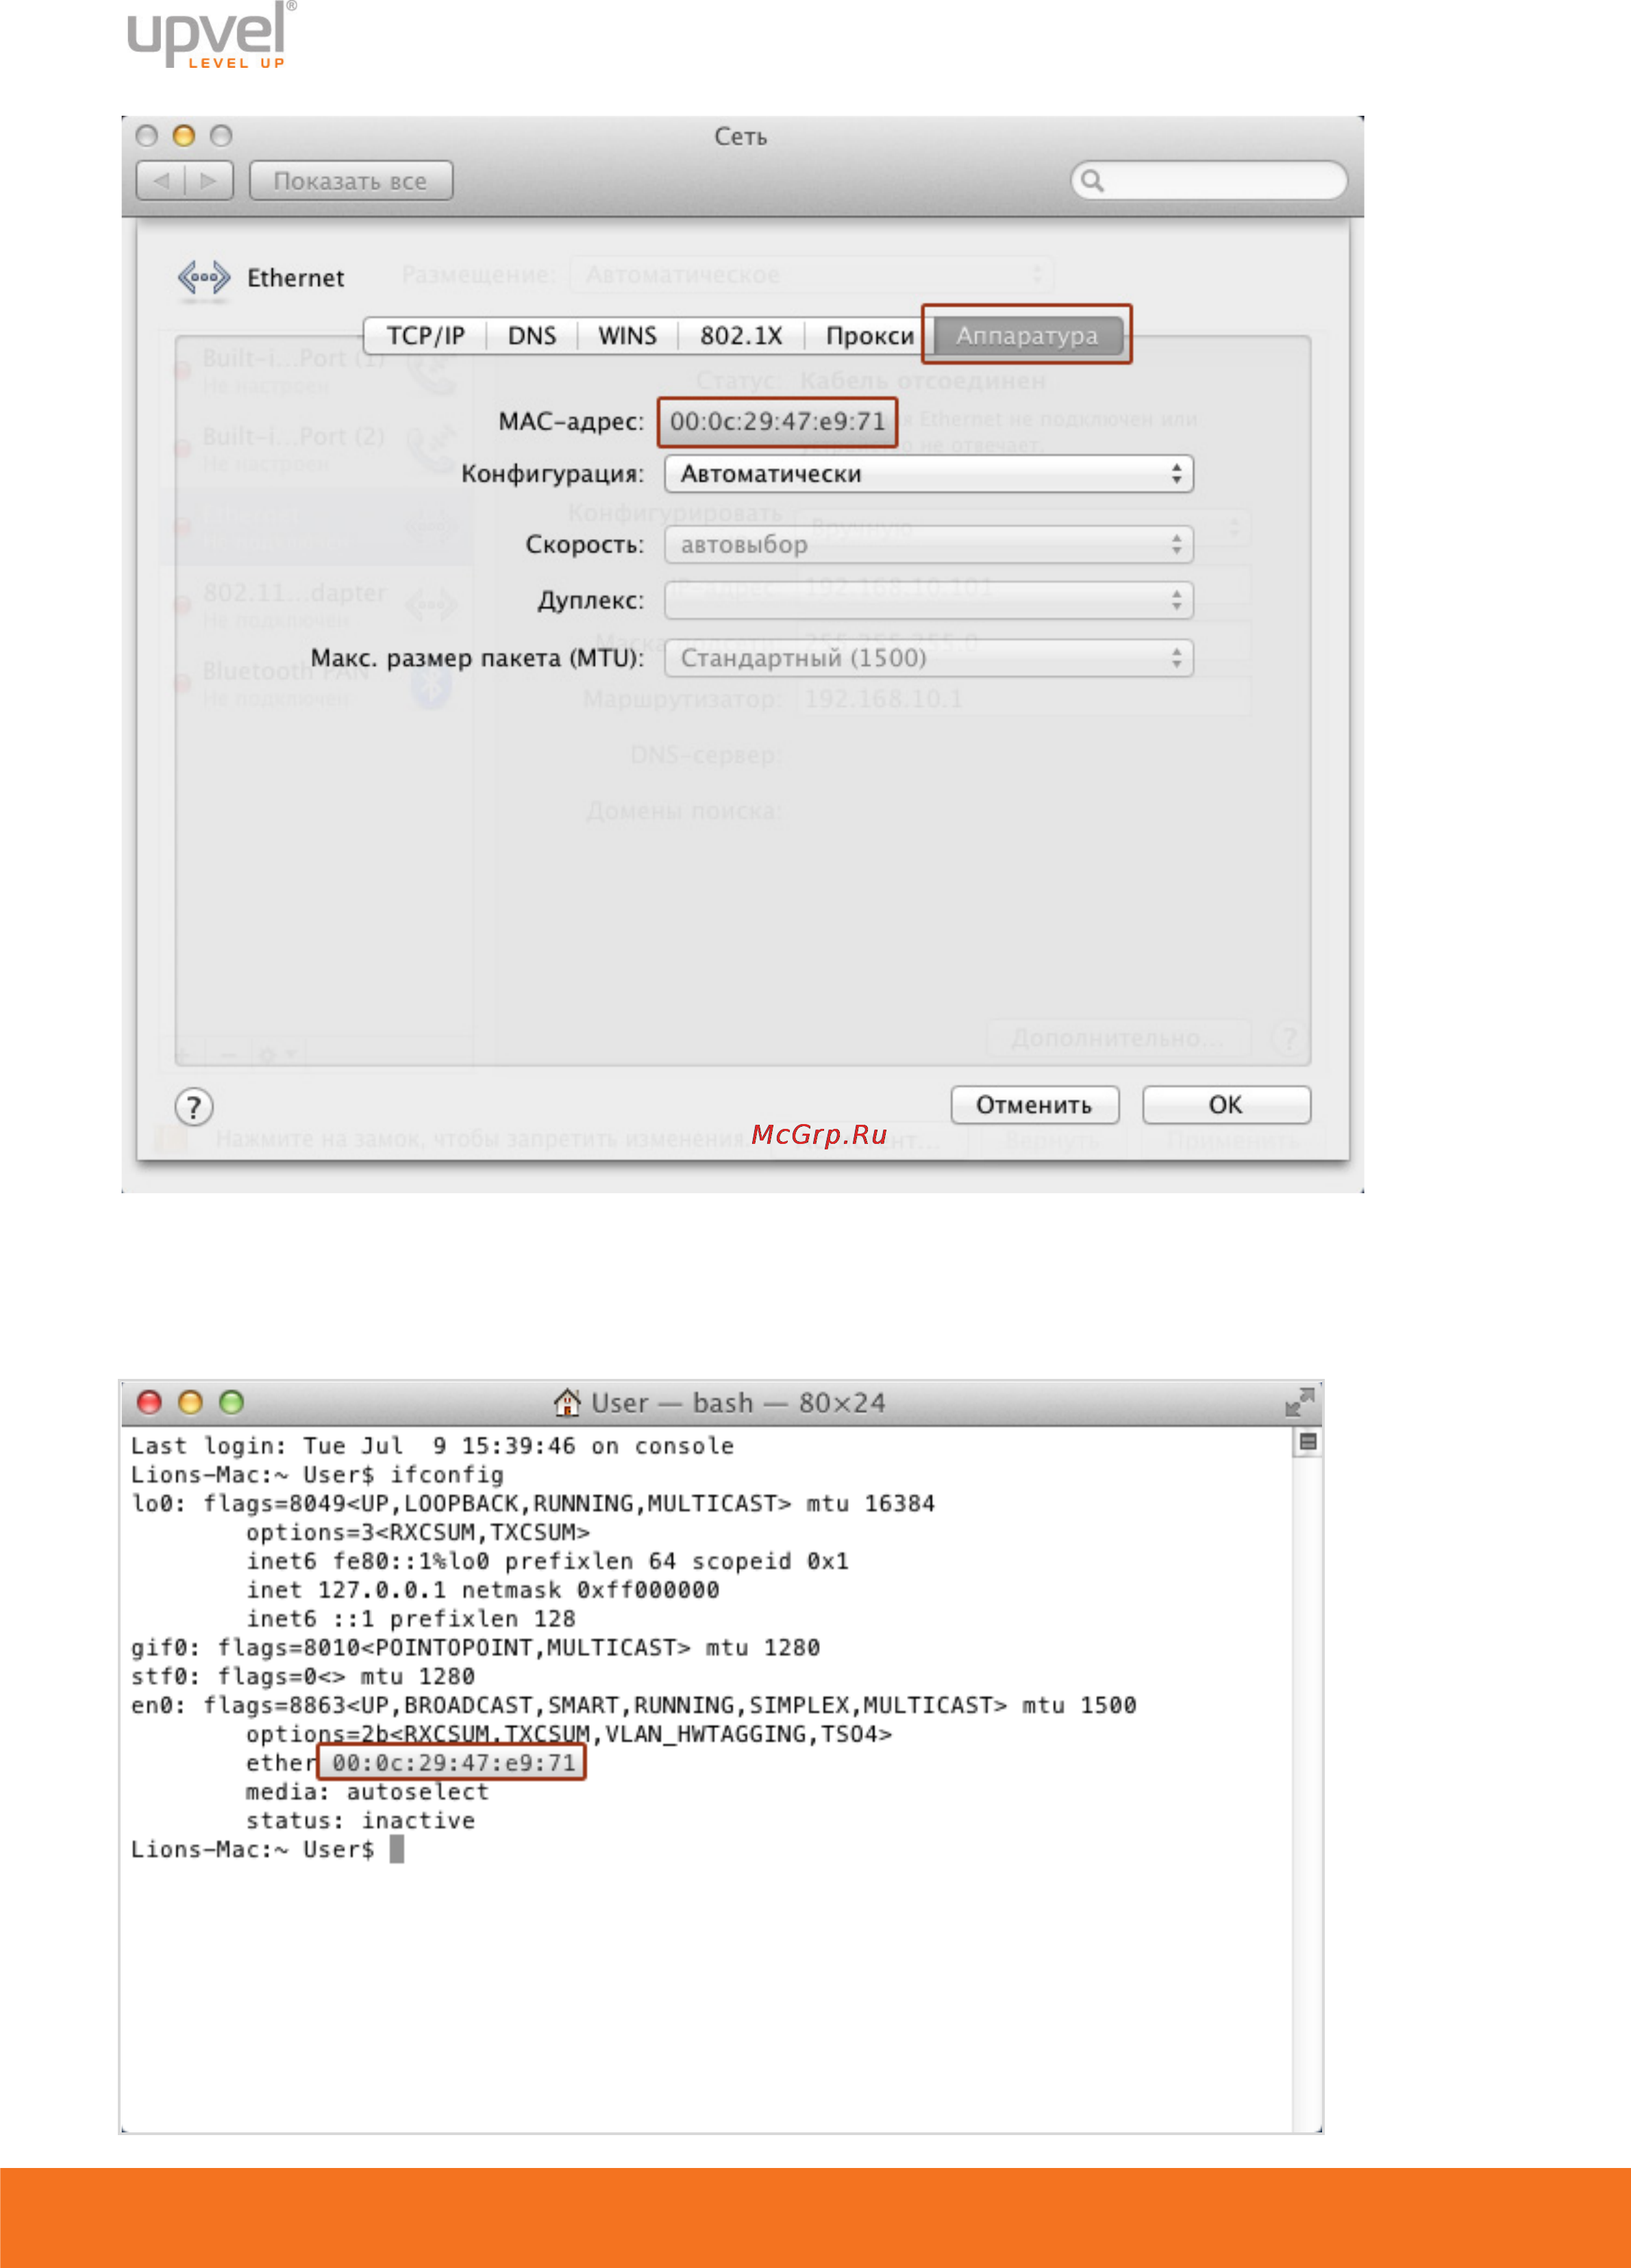The height and width of the screenshot is (2268, 1631).
Task: Click the 'media: autoselect' line in Terminal
Action: tap(367, 1791)
